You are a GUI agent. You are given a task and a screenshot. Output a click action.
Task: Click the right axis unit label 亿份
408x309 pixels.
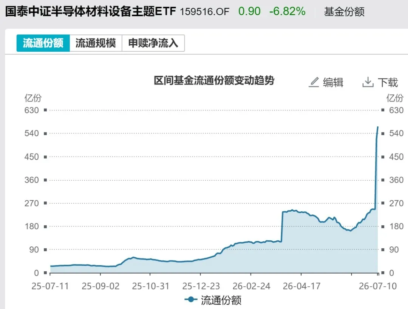(395, 98)
